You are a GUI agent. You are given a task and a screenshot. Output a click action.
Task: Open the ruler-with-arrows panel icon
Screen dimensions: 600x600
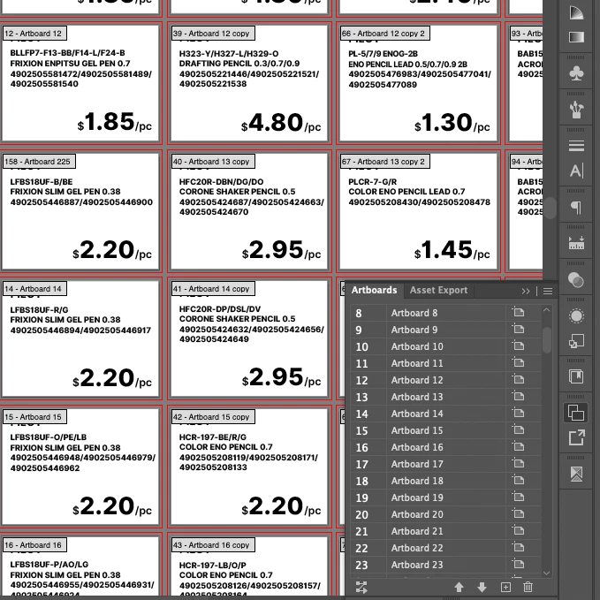tap(576, 243)
